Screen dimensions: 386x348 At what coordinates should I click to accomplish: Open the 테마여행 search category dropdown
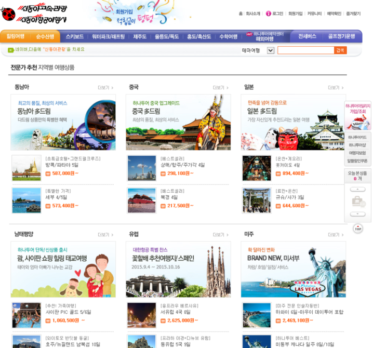[271, 50]
